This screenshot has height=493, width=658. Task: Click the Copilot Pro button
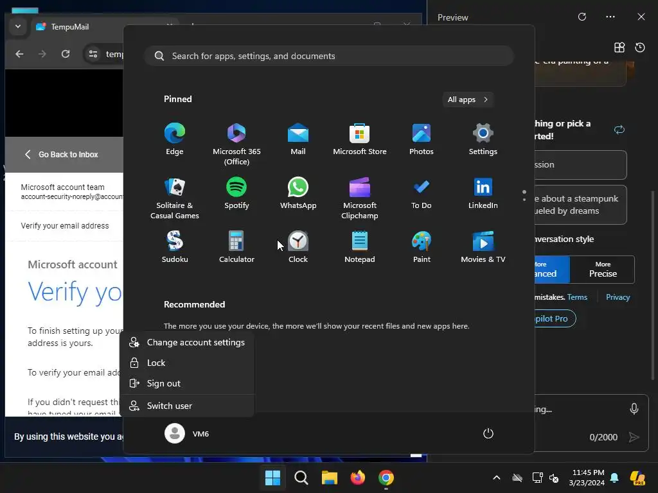tap(555, 318)
